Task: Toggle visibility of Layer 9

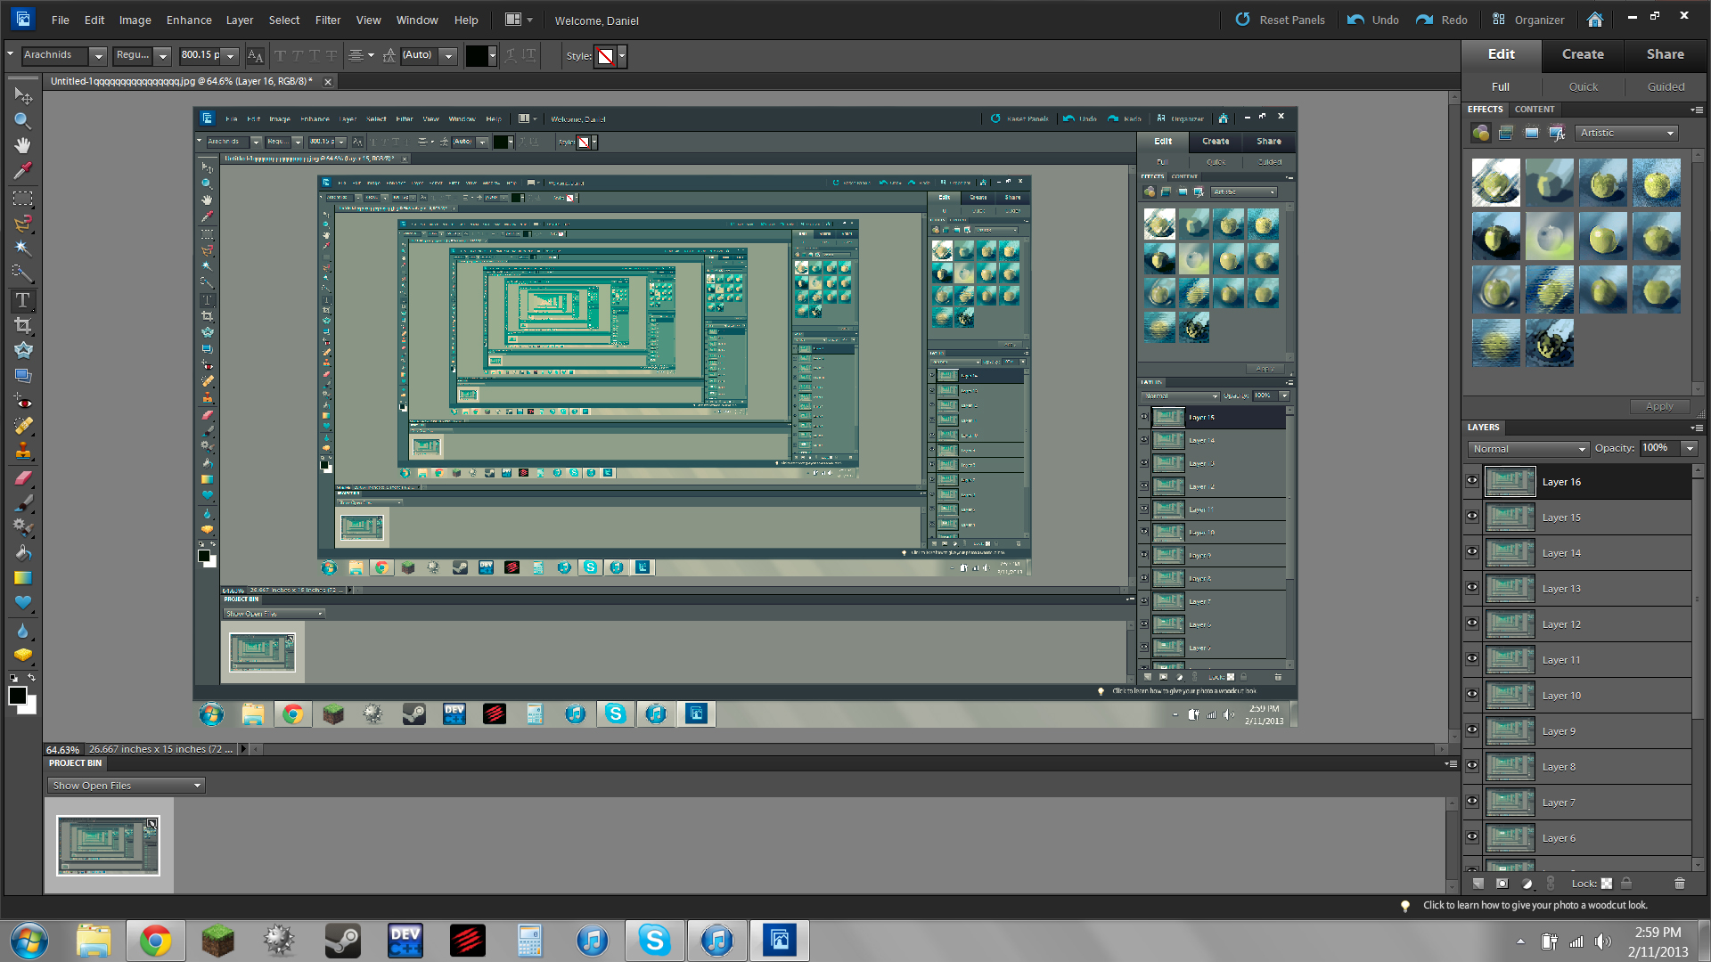Action: pyautogui.click(x=1472, y=730)
